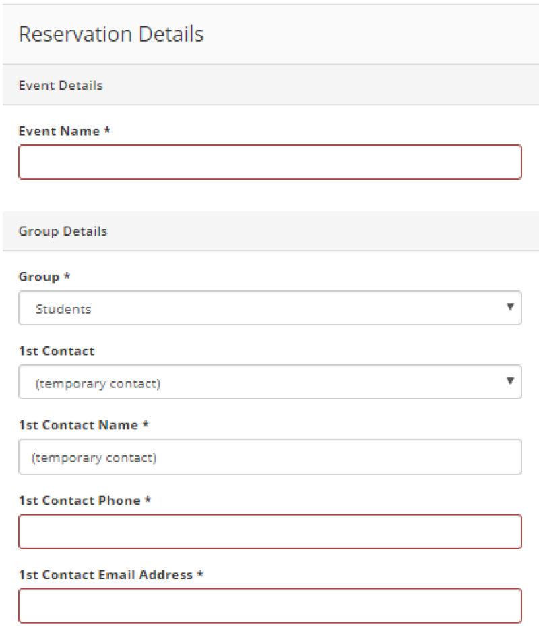Click the 1st Contact dropdown arrow icon
Viewport: 539px width, 635px height.
510,381
